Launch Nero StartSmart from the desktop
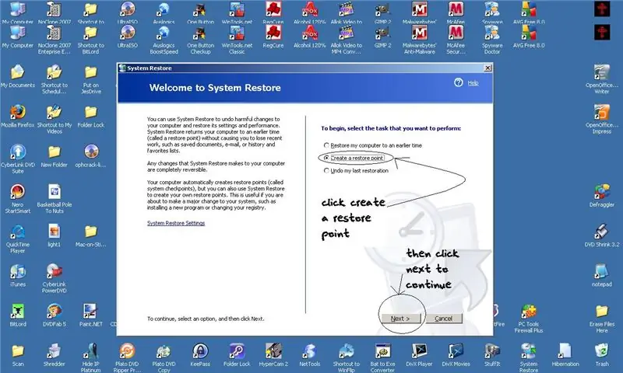Image resolution: width=623 pixels, height=373 pixels. 18,192
